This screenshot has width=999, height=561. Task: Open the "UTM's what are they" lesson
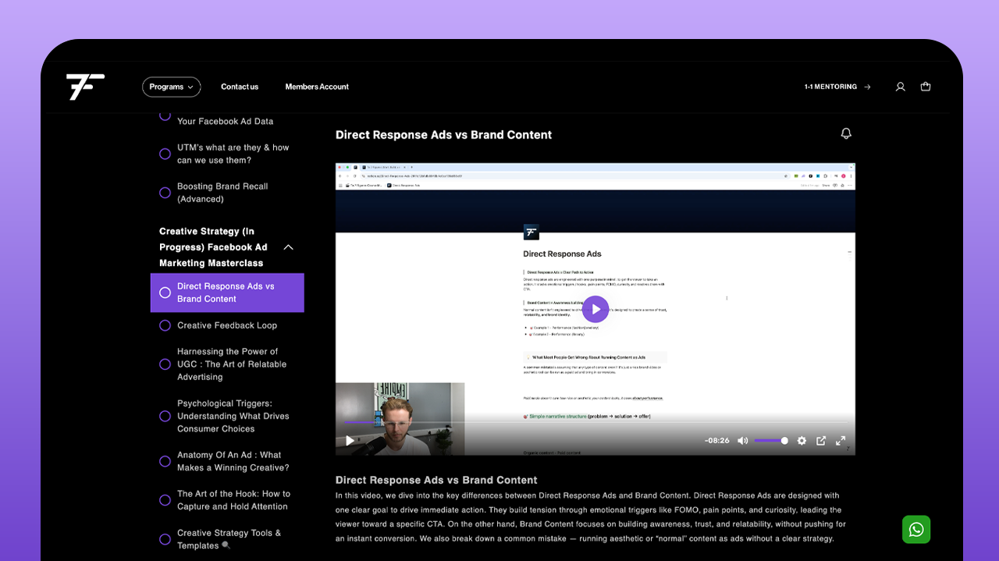(x=233, y=154)
